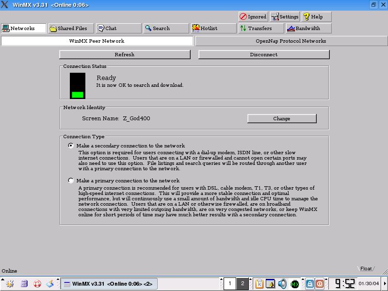Click the Hotlist flame icon
The height and width of the screenshot is (291, 388).
(x=196, y=28)
